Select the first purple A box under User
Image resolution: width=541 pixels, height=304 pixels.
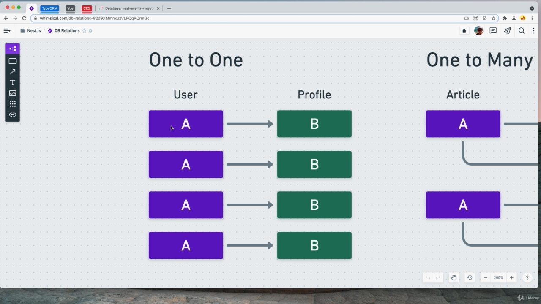tap(186, 124)
